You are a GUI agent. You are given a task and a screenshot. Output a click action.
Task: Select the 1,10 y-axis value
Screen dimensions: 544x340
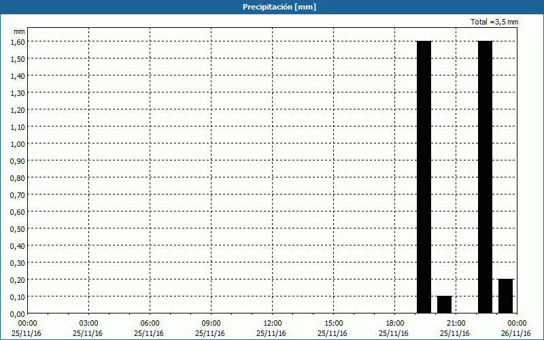18,126
